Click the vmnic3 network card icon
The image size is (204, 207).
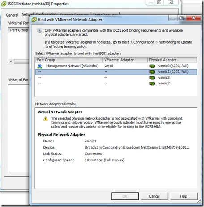[152, 78]
